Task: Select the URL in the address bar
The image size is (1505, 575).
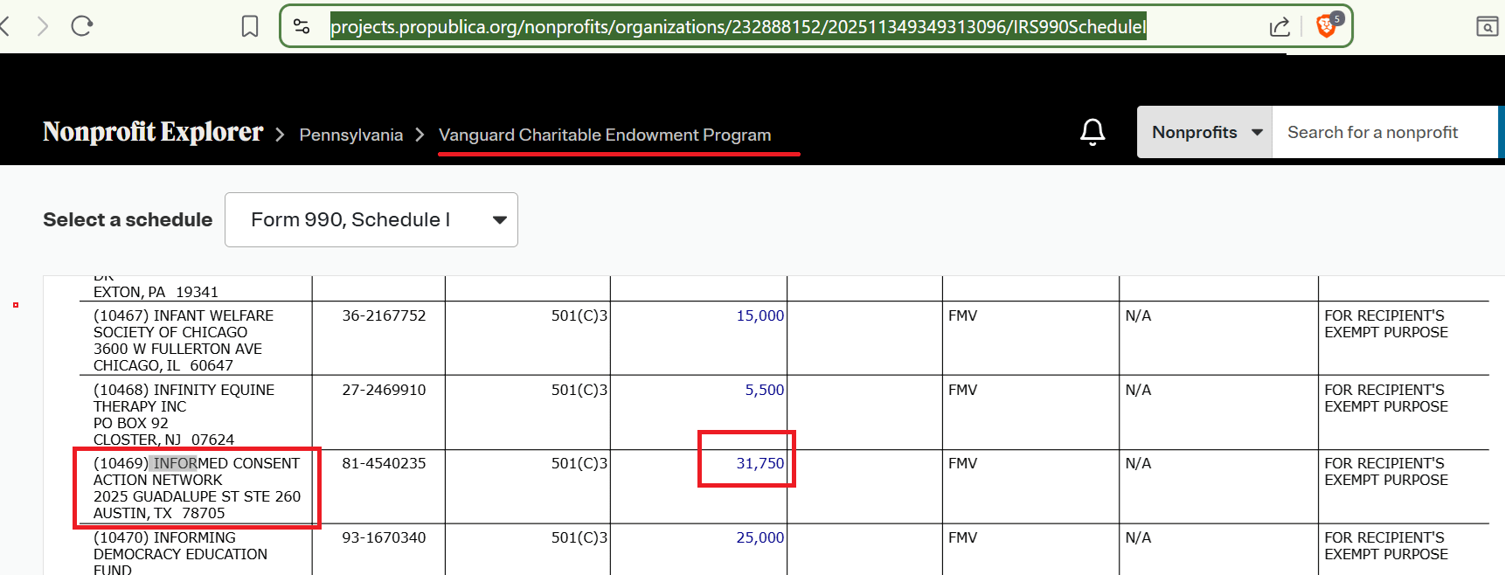Action: tap(738, 27)
